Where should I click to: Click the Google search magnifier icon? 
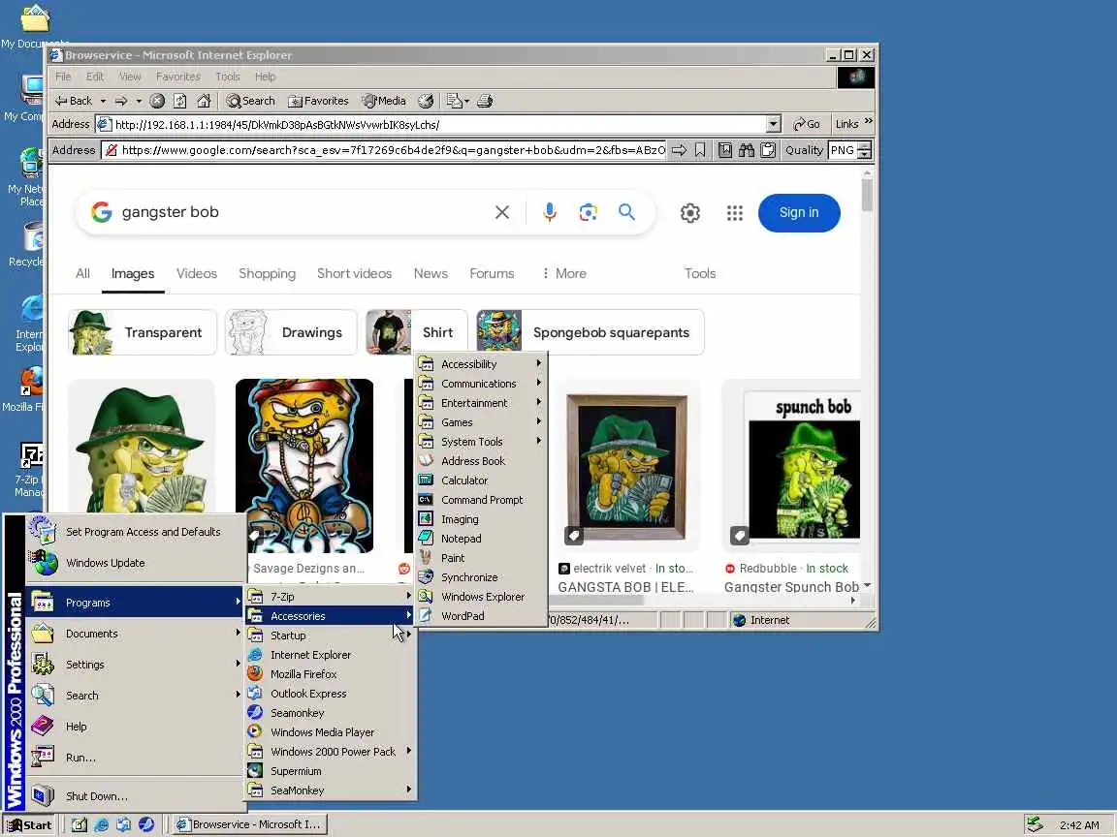(627, 212)
